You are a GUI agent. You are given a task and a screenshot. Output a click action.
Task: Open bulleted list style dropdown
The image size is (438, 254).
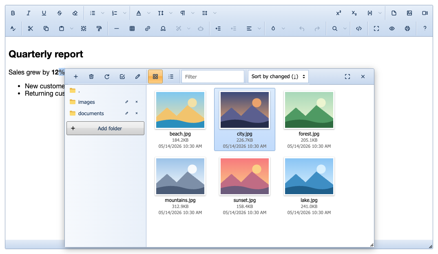pyautogui.click(x=102, y=13)
